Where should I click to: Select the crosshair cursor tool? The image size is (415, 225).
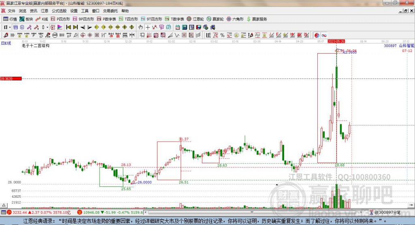(x=148, y=27)
